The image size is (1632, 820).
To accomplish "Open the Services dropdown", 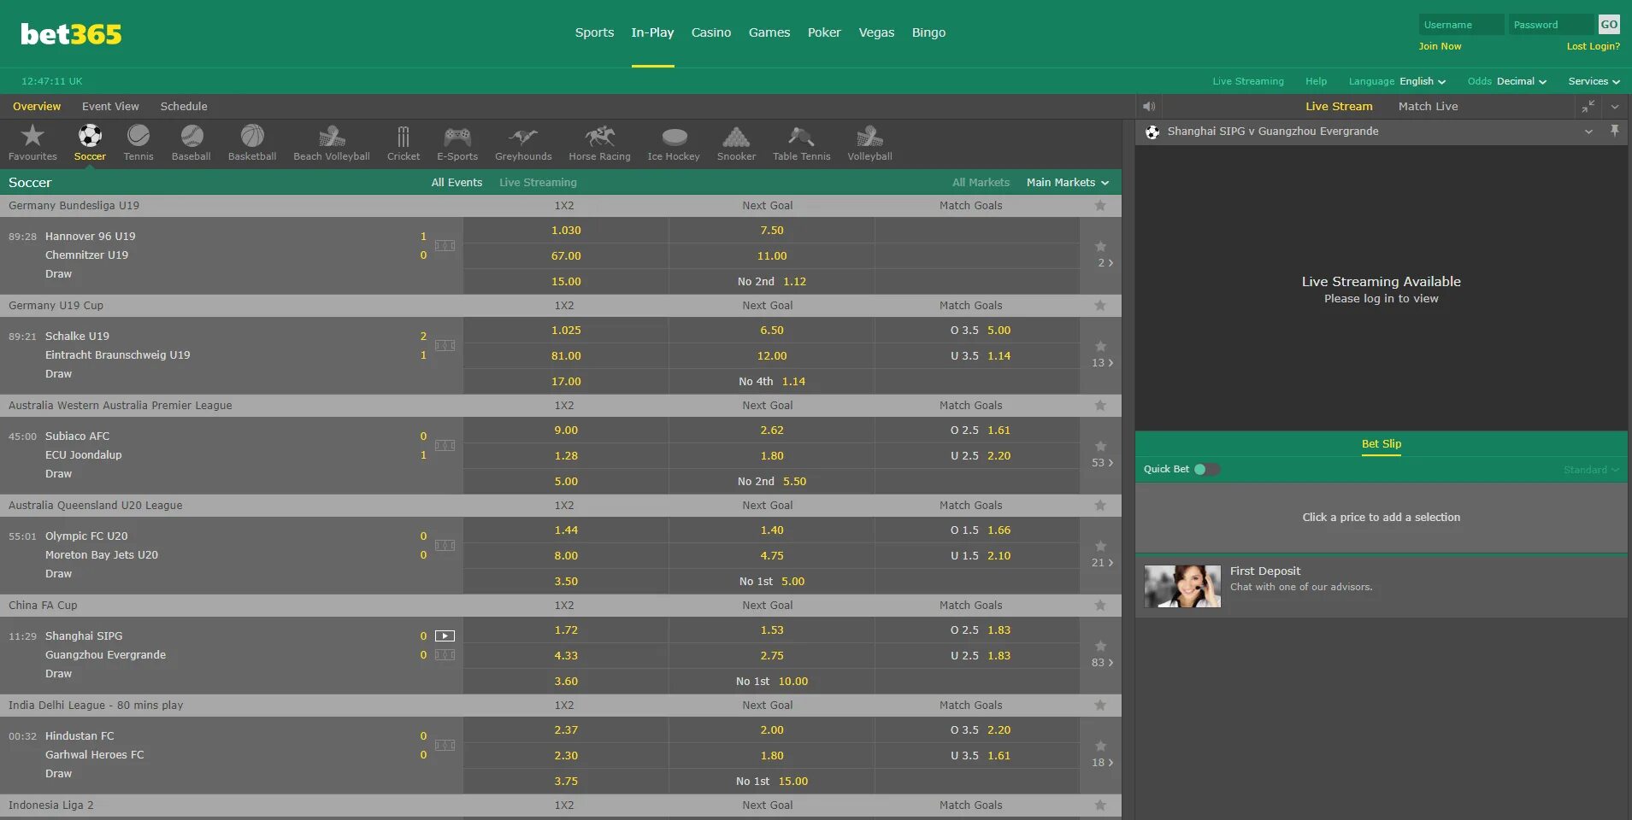I will tap(1594, 82).
